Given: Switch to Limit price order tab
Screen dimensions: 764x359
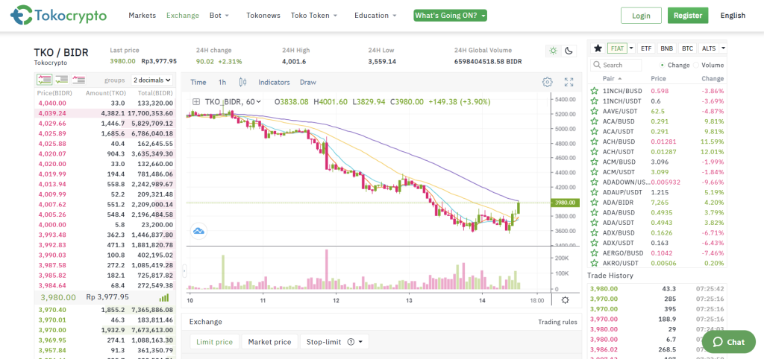Looking at the screenshot, I should (x=214, y=342).
